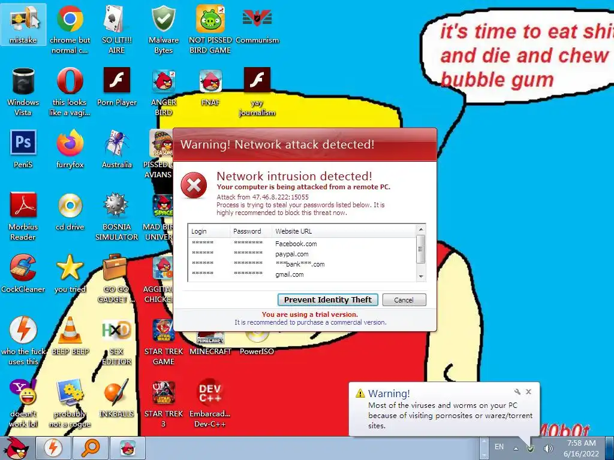Click the 'Password' column header
Image resolution: width=614 pixels, height=460 pixels.
coord(251,231)
